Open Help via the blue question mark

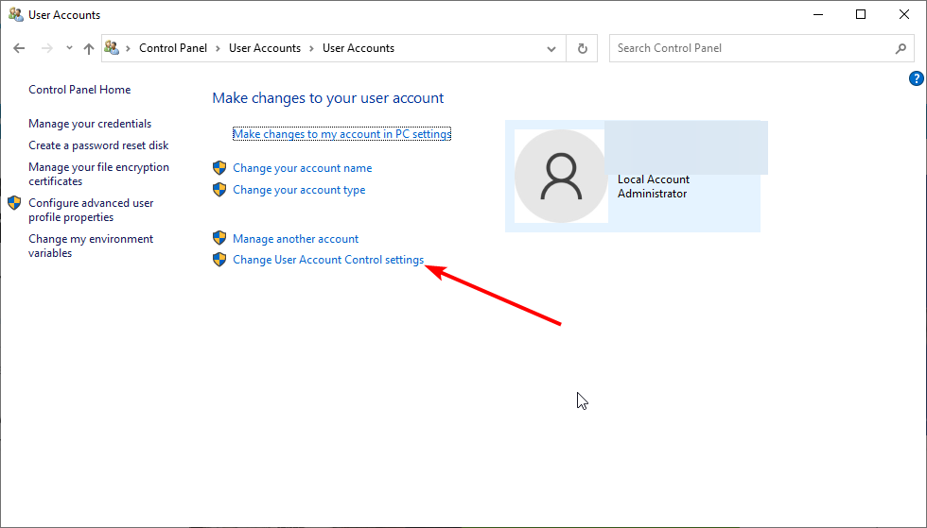(x=916, y=78)
